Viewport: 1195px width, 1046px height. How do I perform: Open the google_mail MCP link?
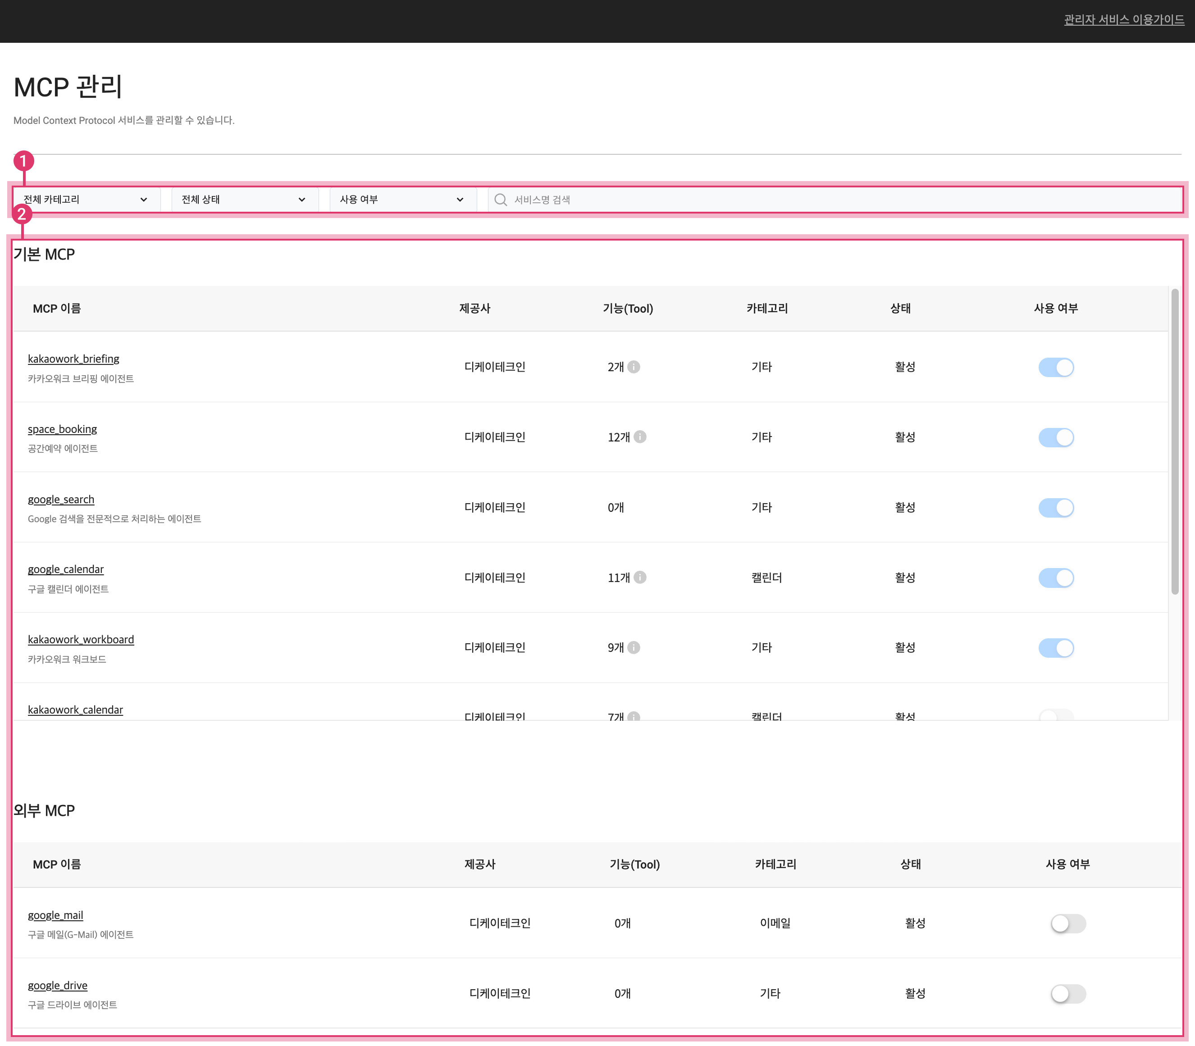coord(55,915)
